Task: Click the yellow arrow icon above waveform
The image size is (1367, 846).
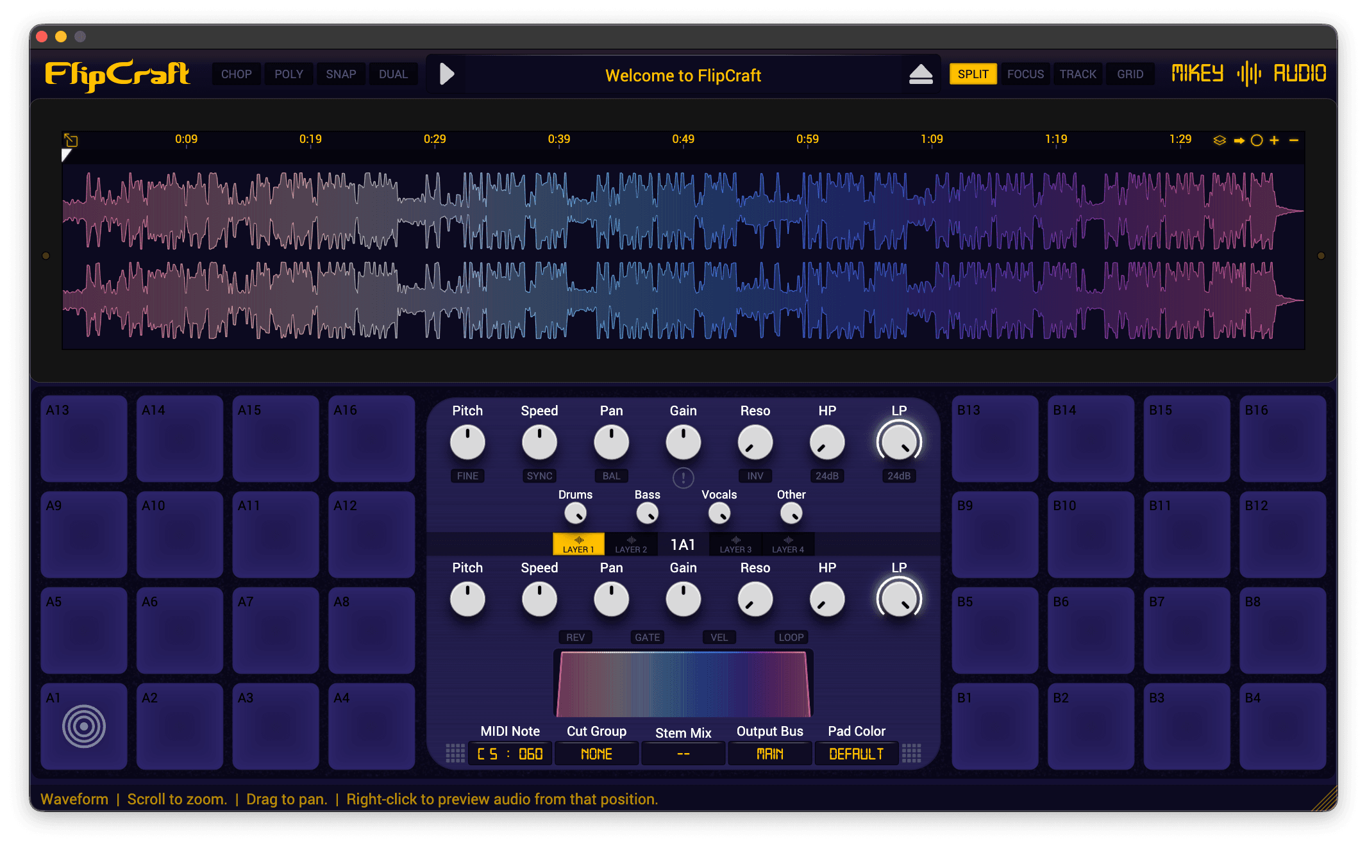Action: point(1239,140)
